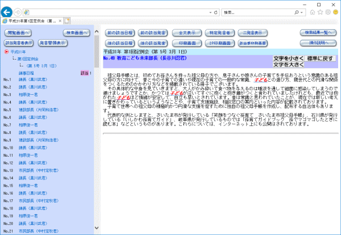Click the 印刷画面 button
Image resolution: width=341 pixels, height=235 pixels.
pos(187,43)
